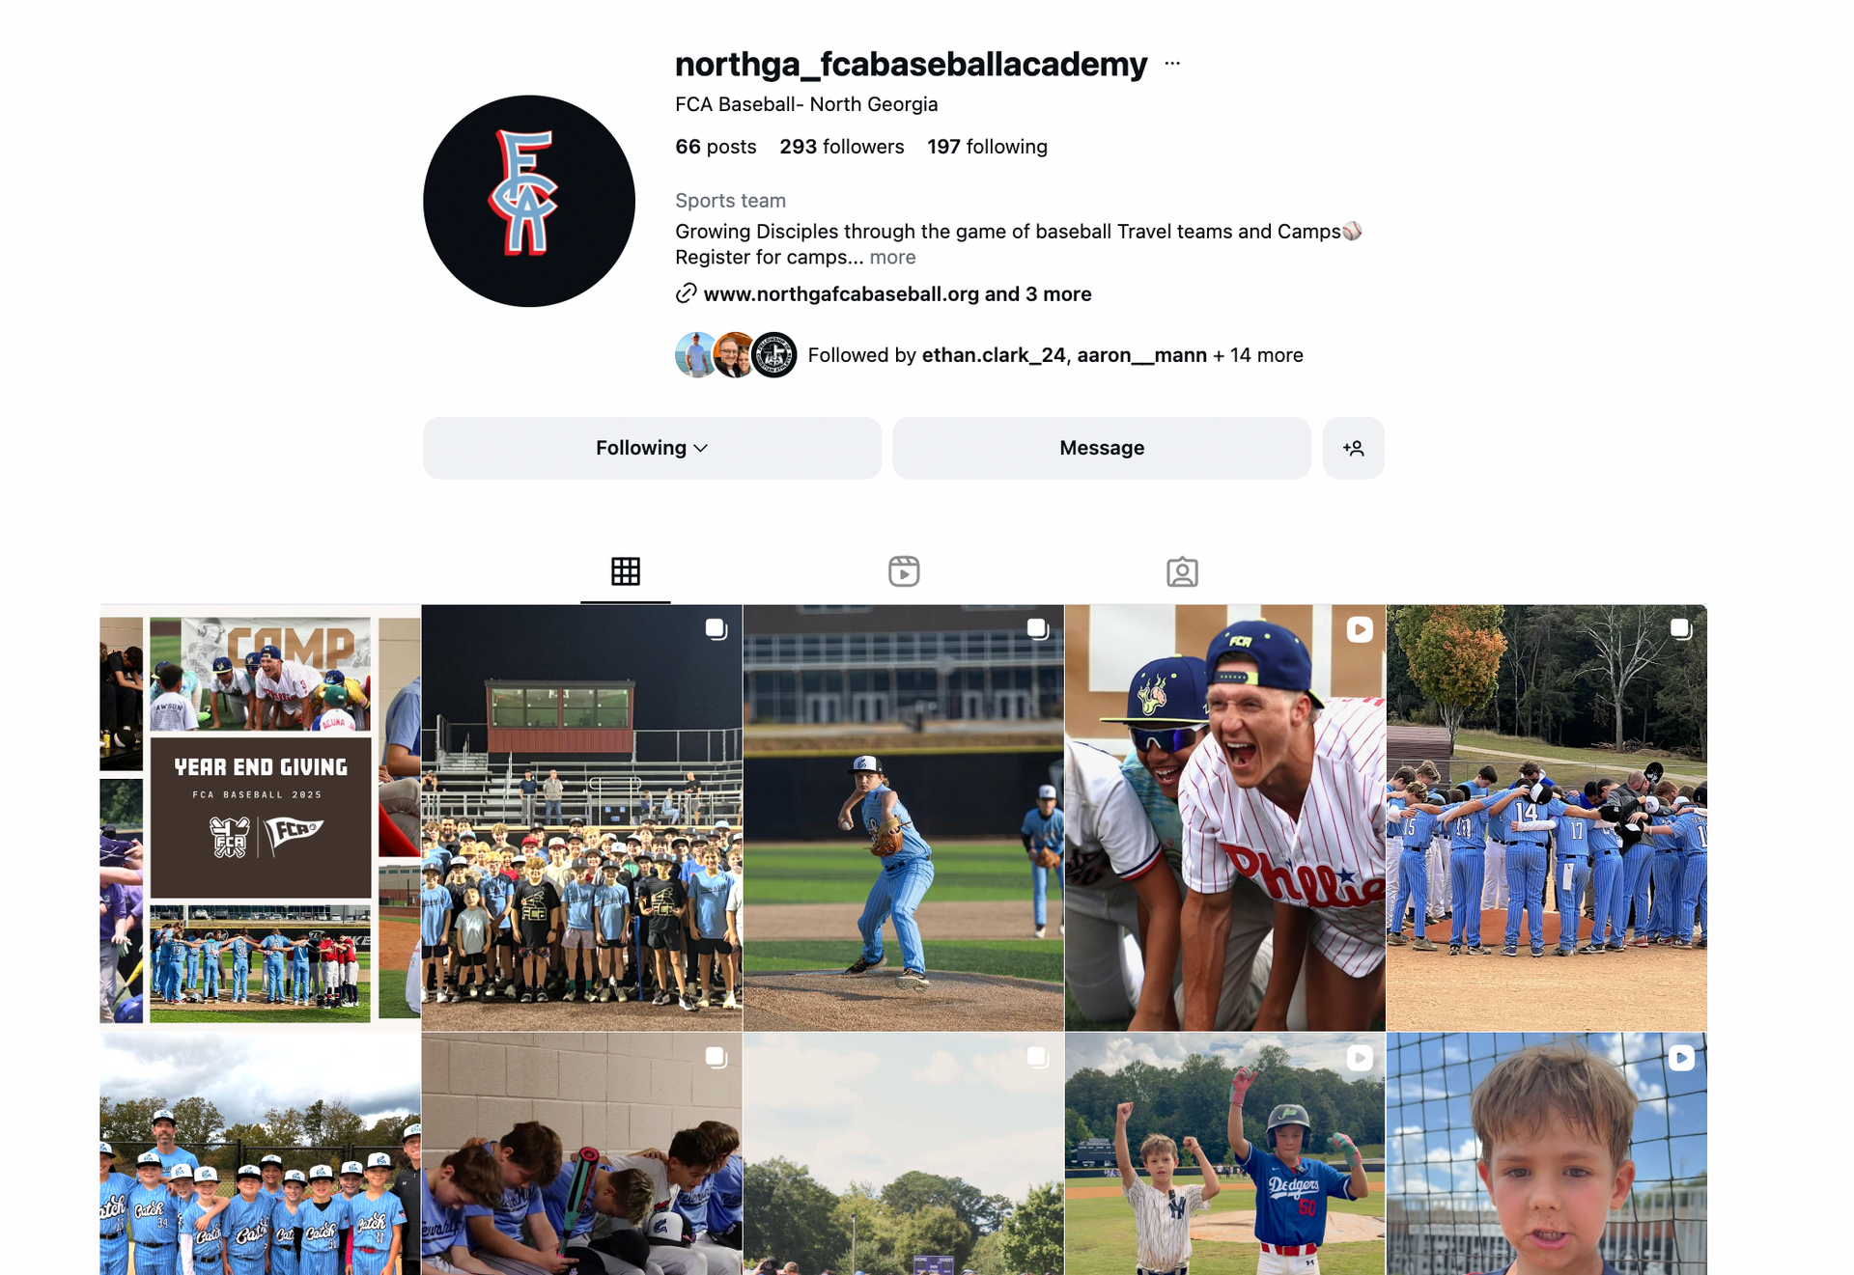Viewport: 1854px width, 1275px height.
Task: Expand bio text with the more link
Action: [x=892, y=258]
